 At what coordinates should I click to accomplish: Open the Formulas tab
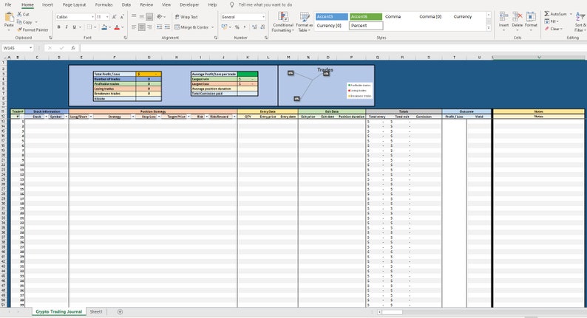pos(104,5)
